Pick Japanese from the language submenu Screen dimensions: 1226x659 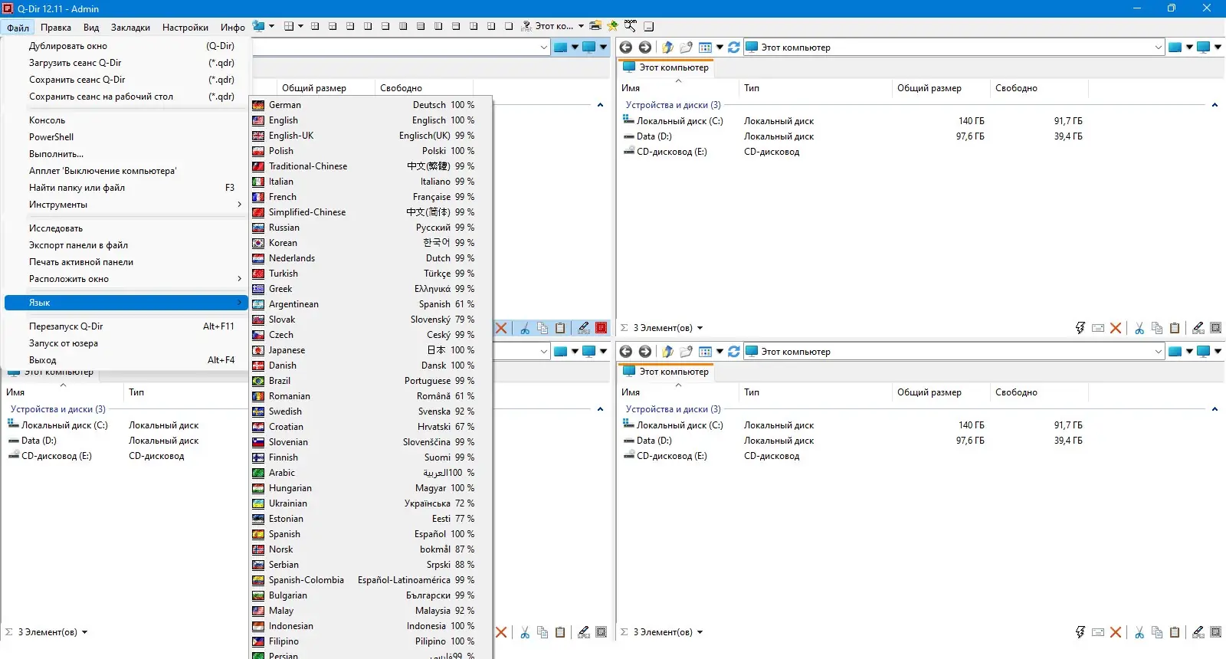[x=371, y=350]
